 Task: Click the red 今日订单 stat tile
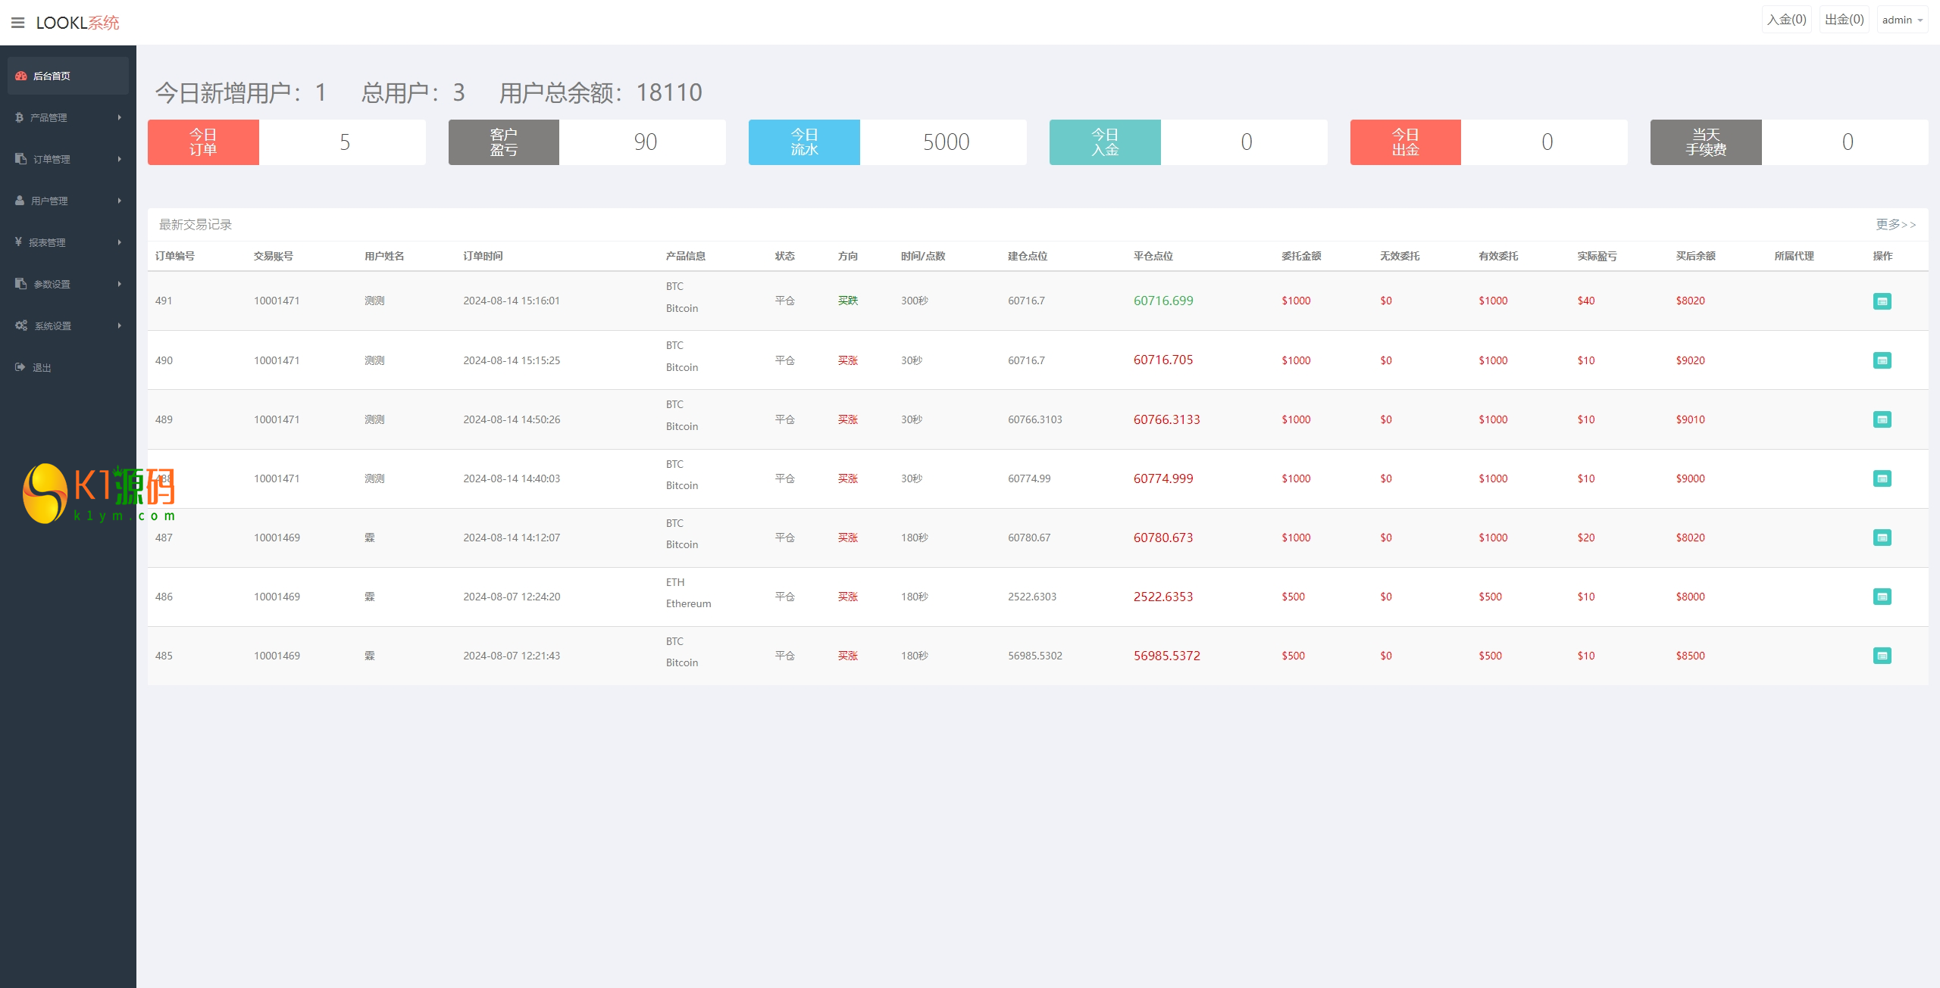pyautogui.click(x=203, y=142)
